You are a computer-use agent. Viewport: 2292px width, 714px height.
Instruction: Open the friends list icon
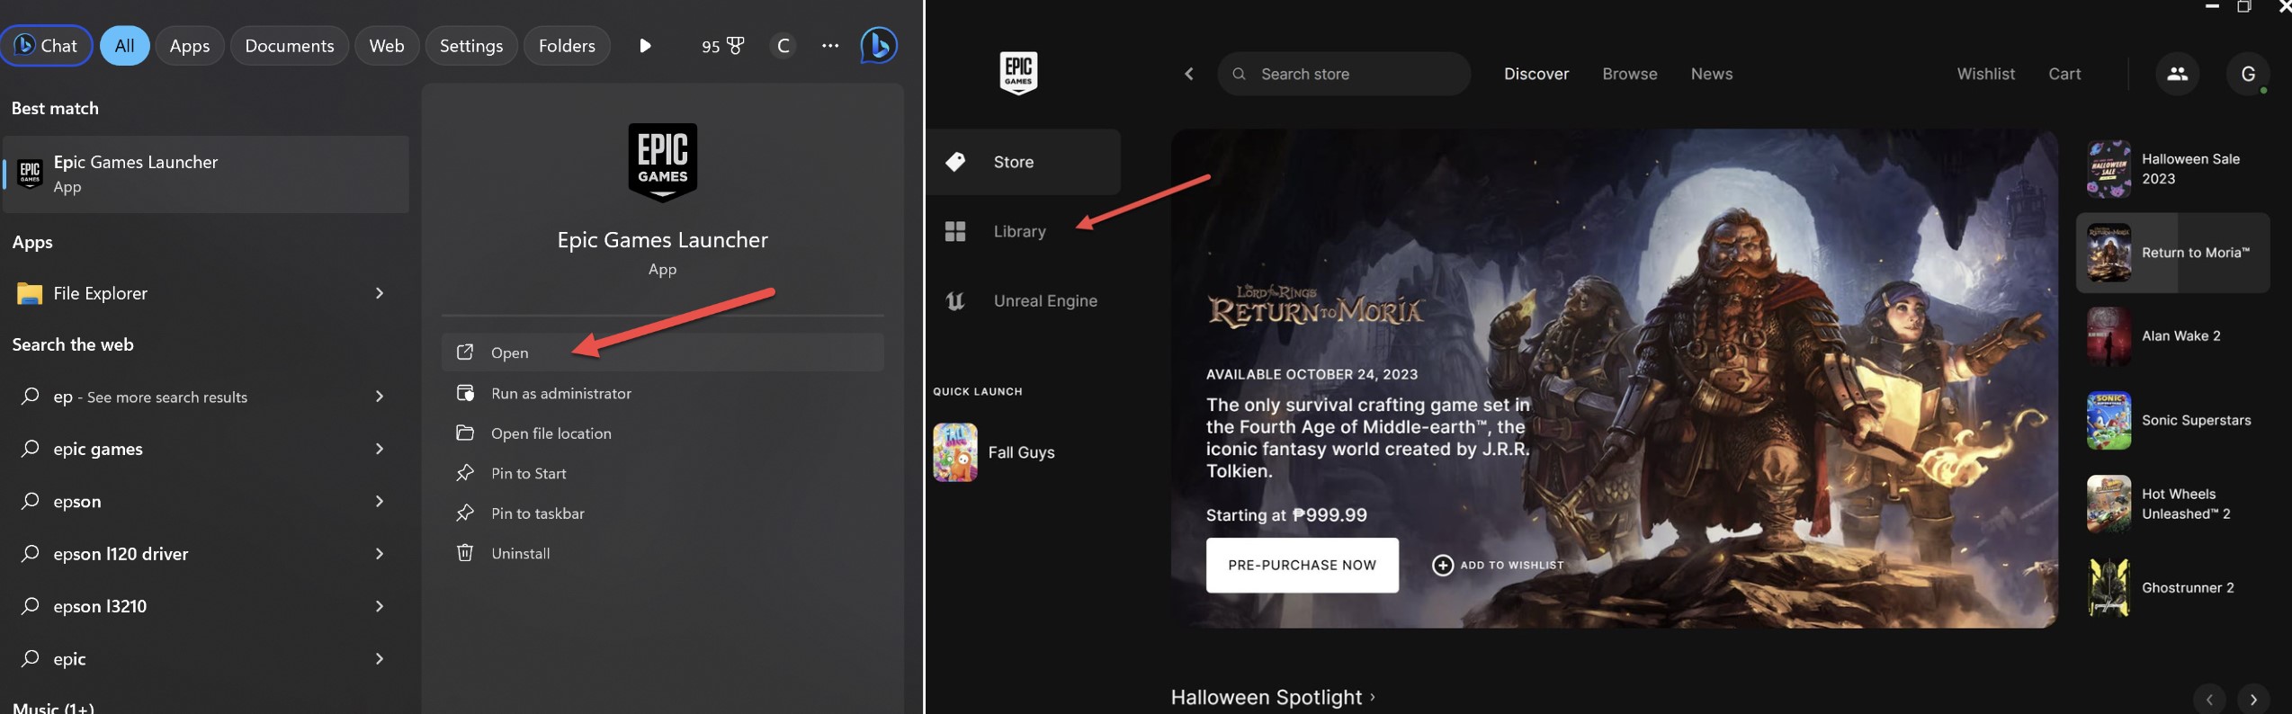[2177, 74]
